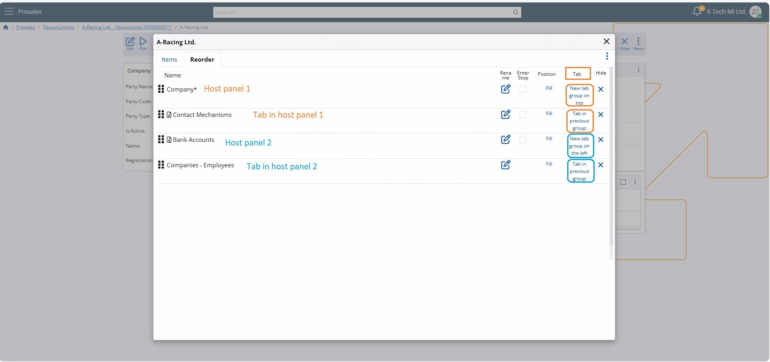The width and height of the screenshot is (770, 362).
Task: Hide the Companies - Employees panel
Action: [x=601, y=165]
